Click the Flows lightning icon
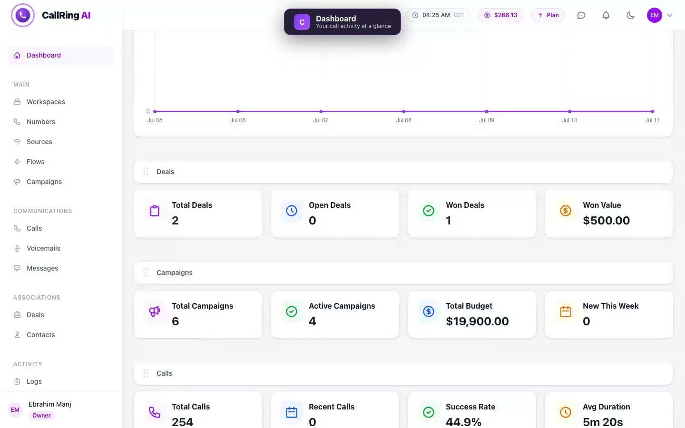The height and width of the screenshot is (428, 685). [x=17, y=162]
